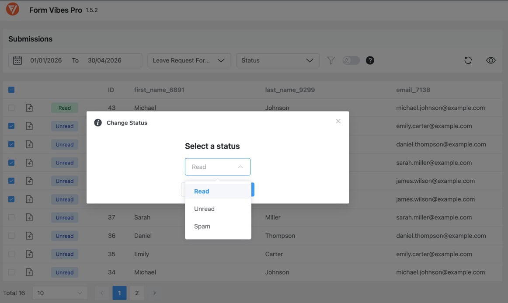
Task: Open entry details icon for Daniel row 36
Action: pyautogui.click(x=29, y=236)
